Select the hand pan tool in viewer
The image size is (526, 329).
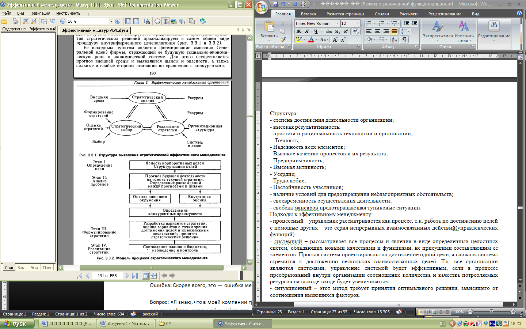[x=157, y=21]
